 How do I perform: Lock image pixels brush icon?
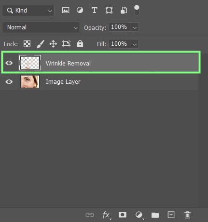(40, 44)
